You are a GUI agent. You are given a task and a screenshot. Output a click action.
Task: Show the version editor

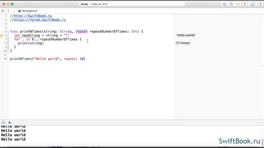[238, 4]
